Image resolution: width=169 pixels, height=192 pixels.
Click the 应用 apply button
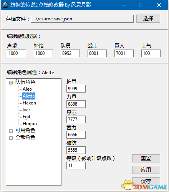pos(146,170)
